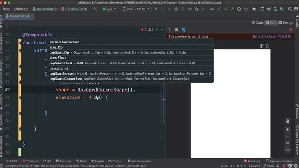Open the Pixel 4 API 30 device dropdown
The image size is (299, 168).
pyautogui.click(x=136, y=9)
